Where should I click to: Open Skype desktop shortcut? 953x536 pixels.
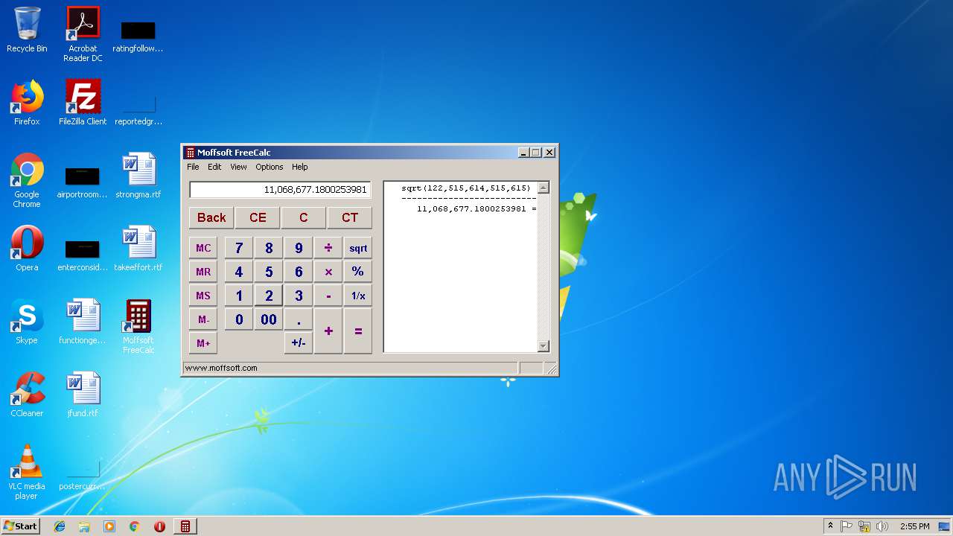click(27, 322)
